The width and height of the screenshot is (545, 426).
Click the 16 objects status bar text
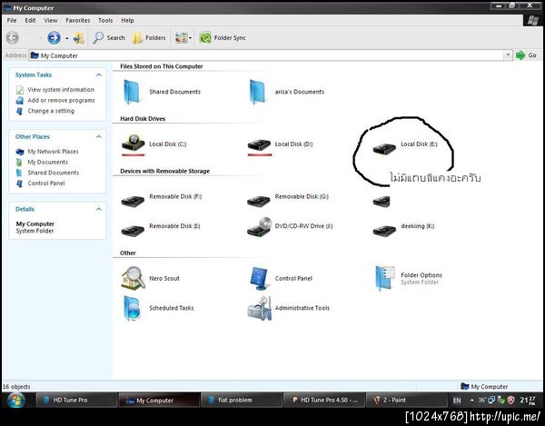[x=16, y=386]
